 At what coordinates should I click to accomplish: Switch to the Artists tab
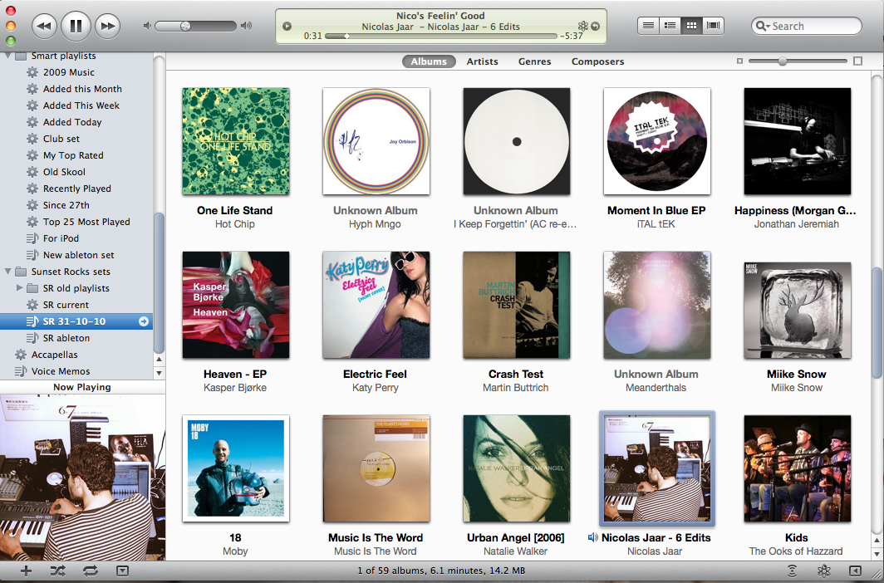482,61
